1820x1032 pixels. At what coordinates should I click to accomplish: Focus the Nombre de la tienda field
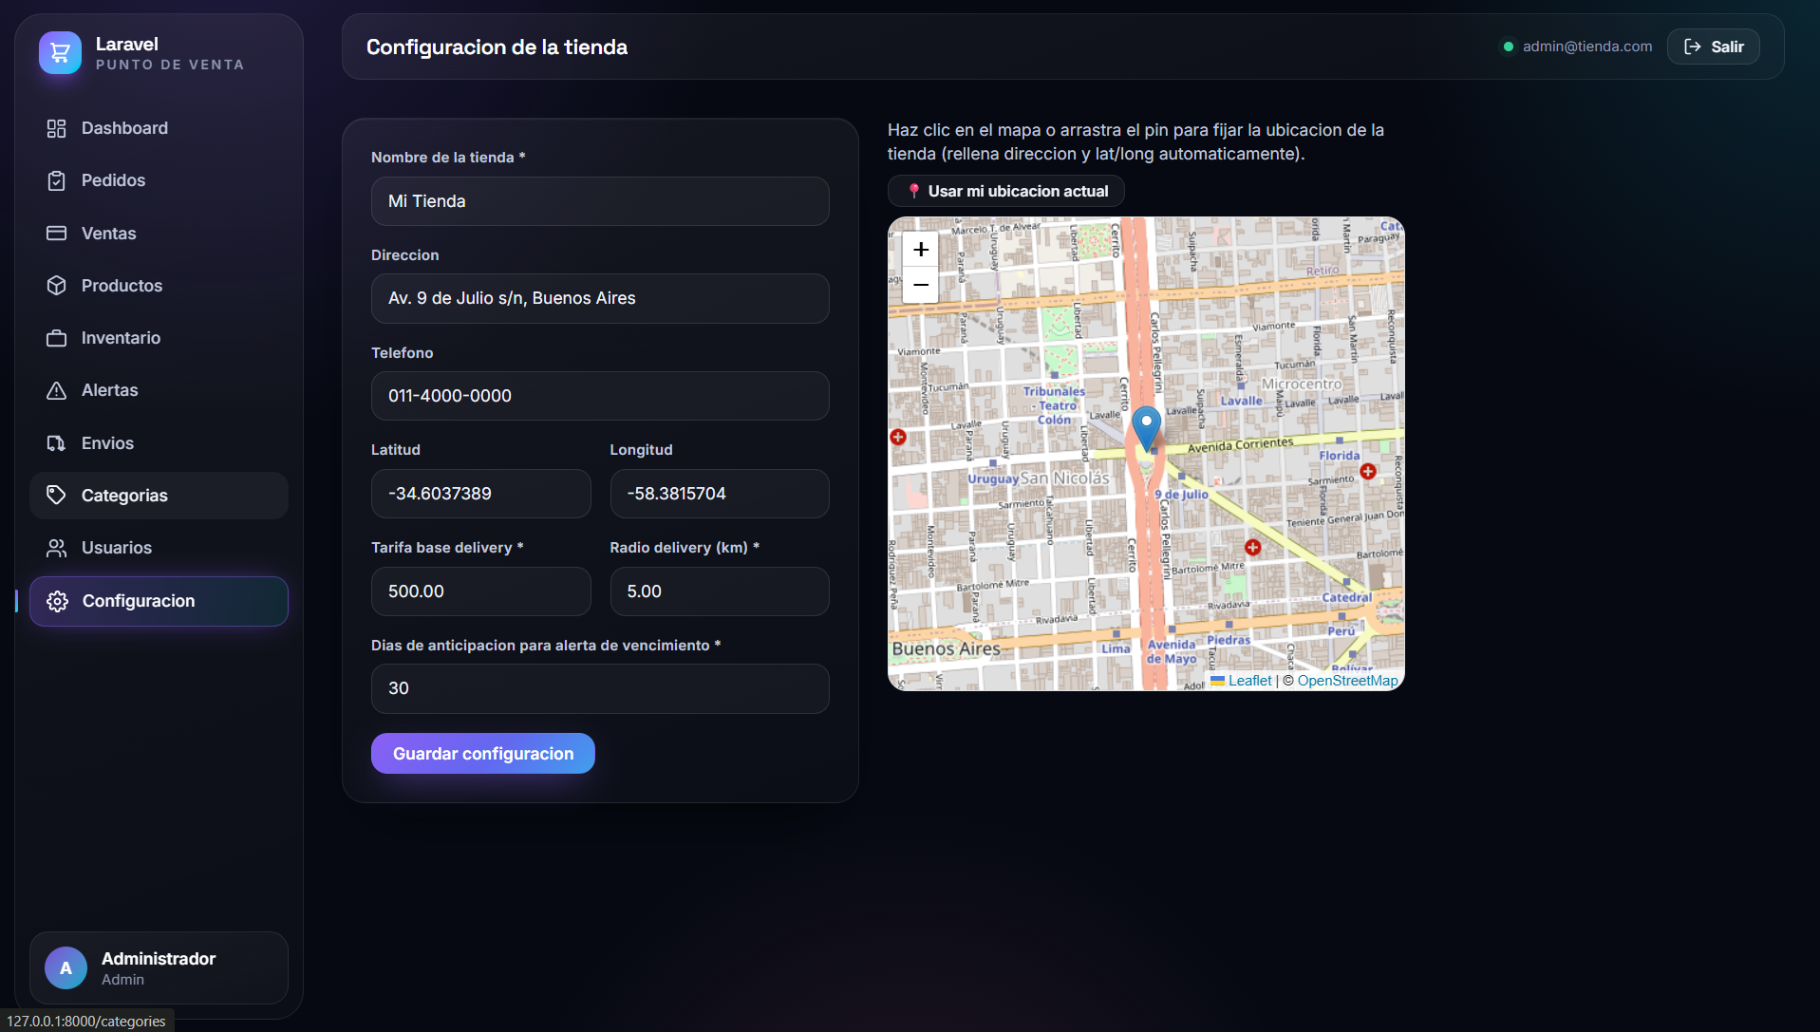[600, 201]
